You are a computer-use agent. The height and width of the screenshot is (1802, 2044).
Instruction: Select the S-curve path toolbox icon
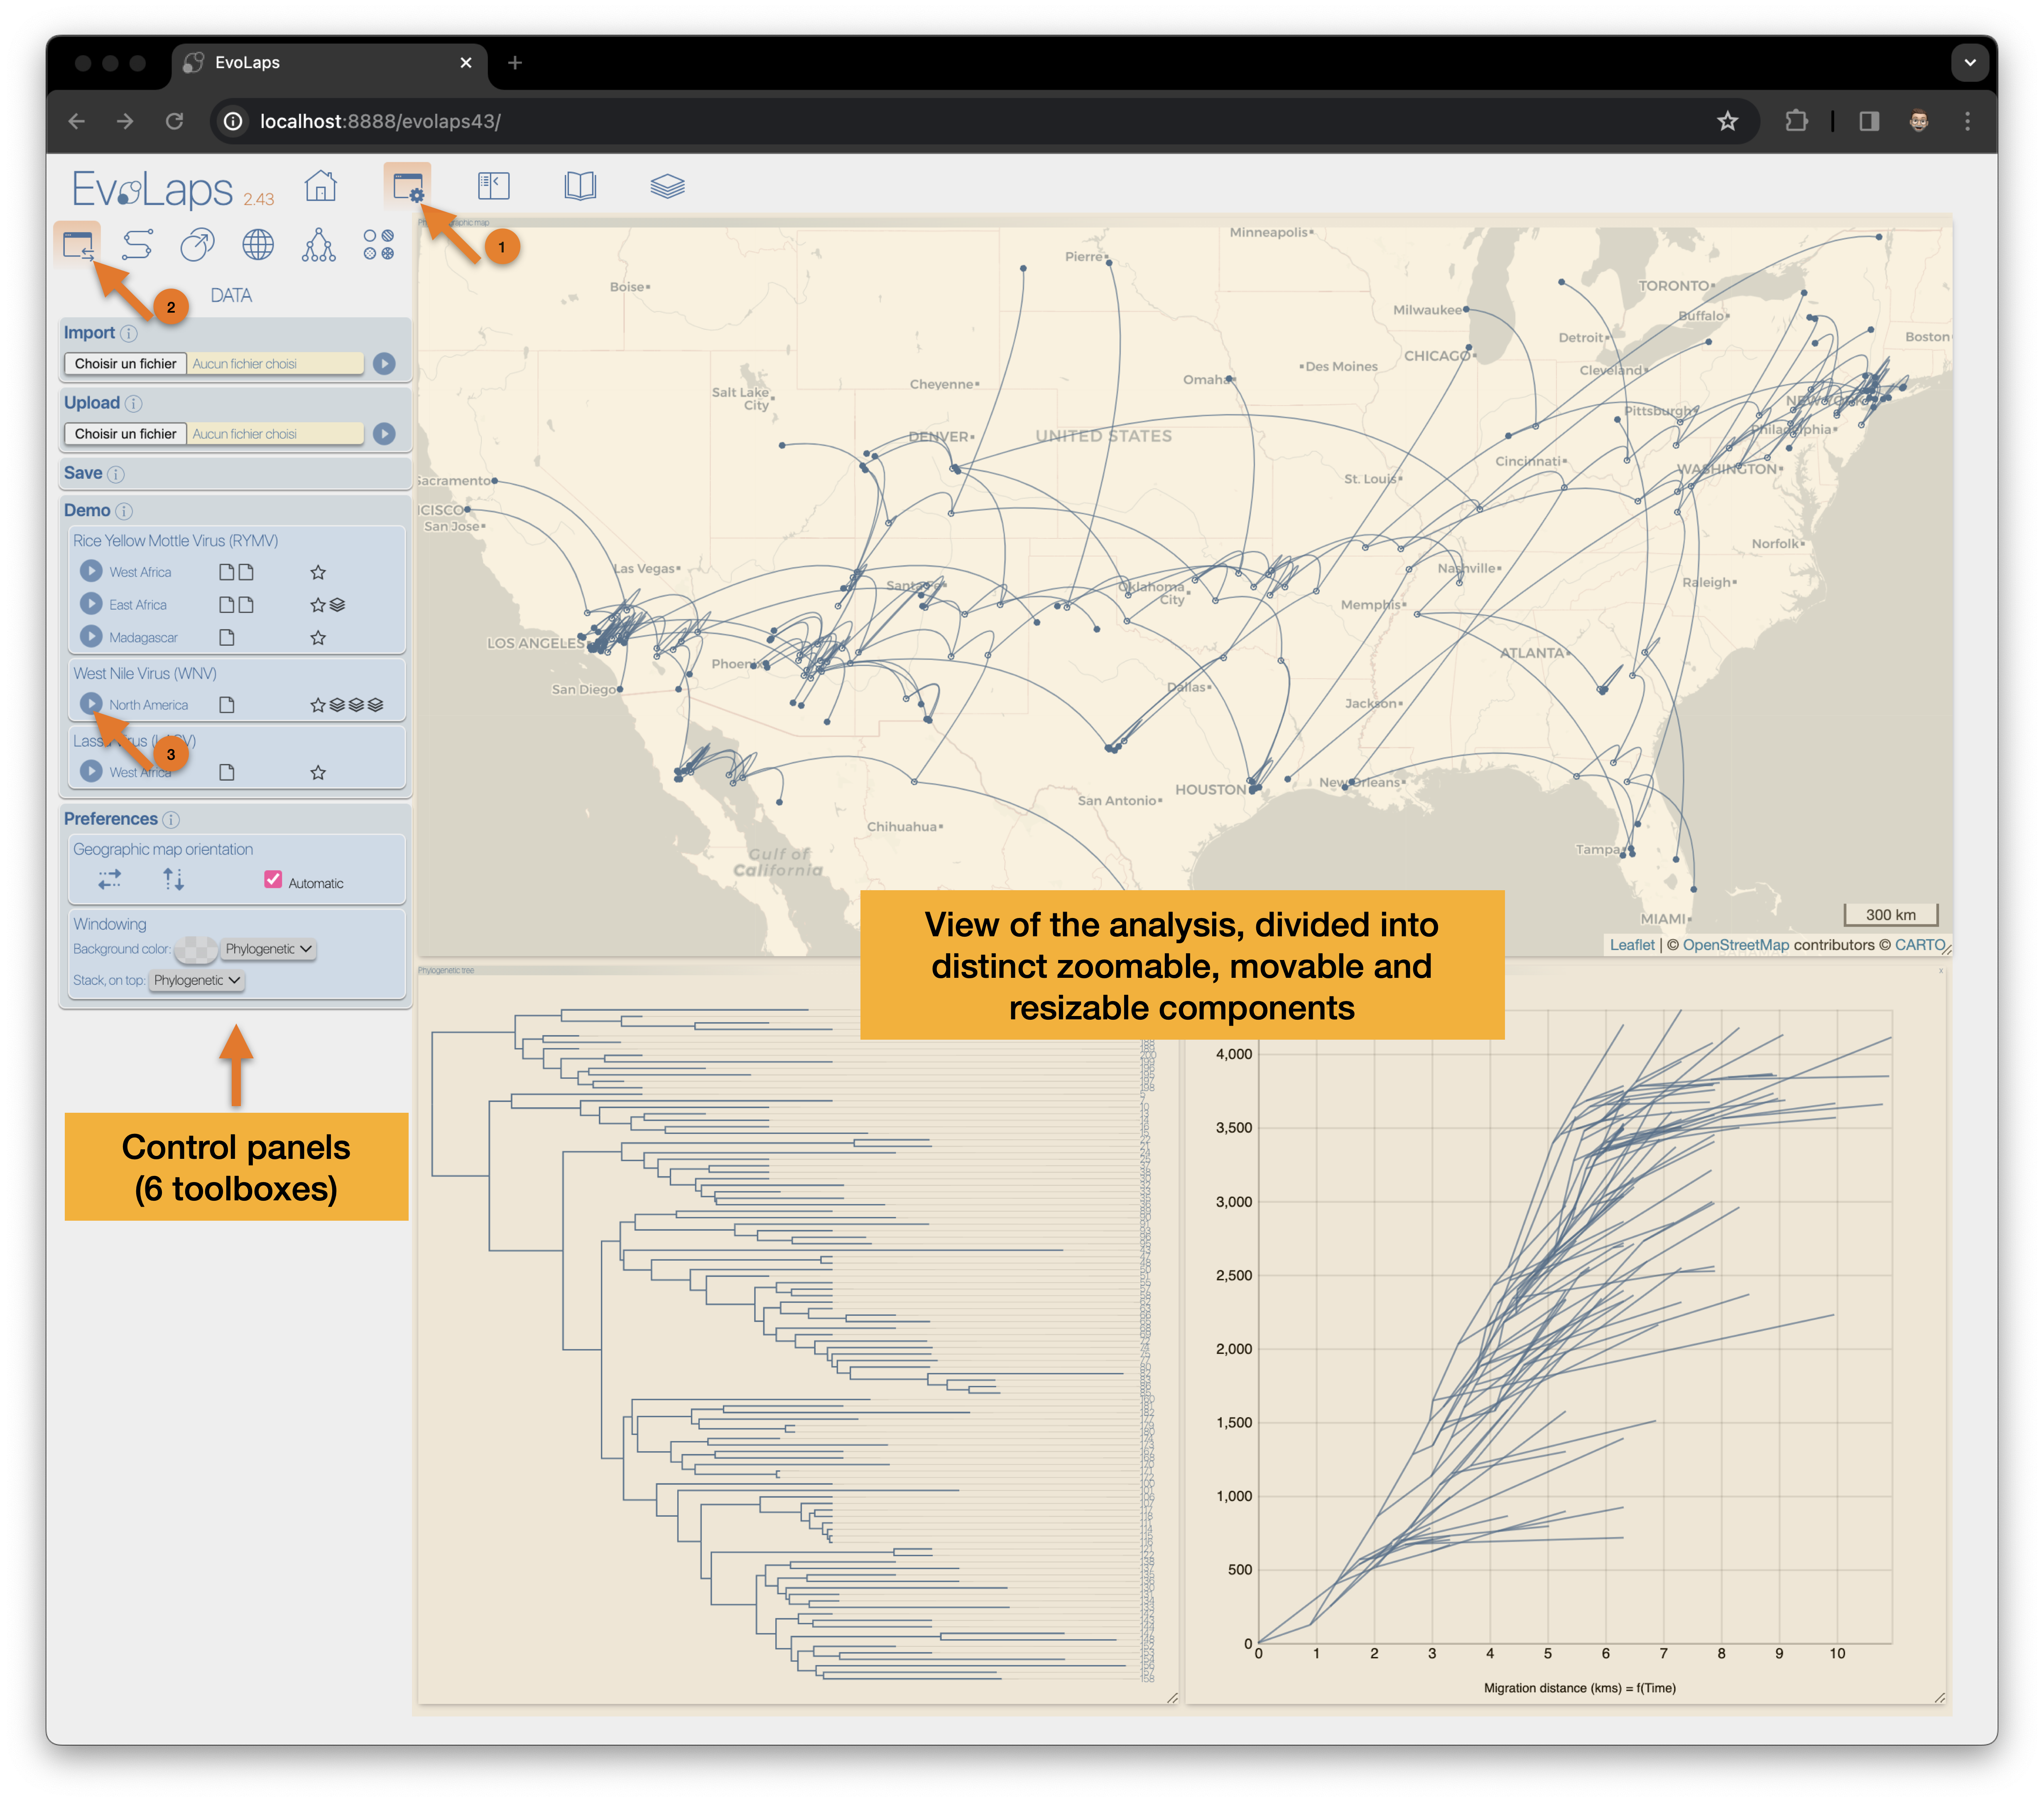(x=137, y=244)
